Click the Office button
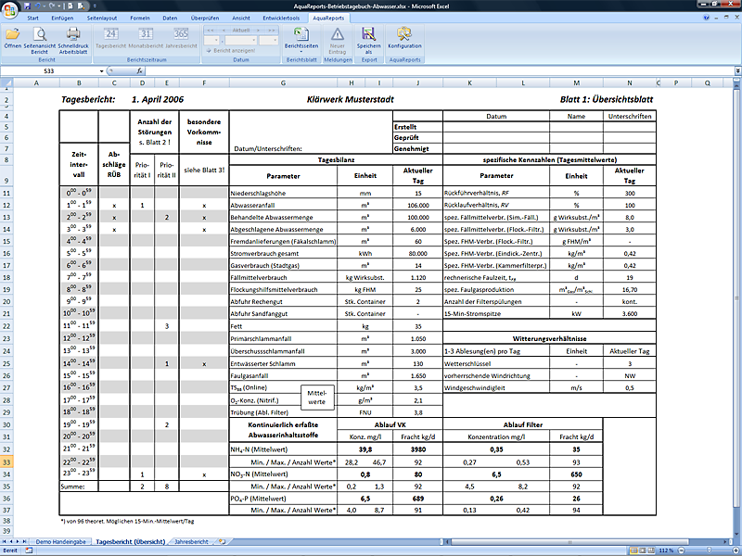The width and height of the screenshot is (742, 556). pyautogui.click(x=9, y=9)
